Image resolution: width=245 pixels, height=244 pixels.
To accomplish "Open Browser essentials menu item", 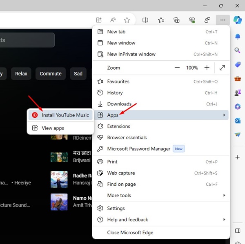I will point(161,138).
